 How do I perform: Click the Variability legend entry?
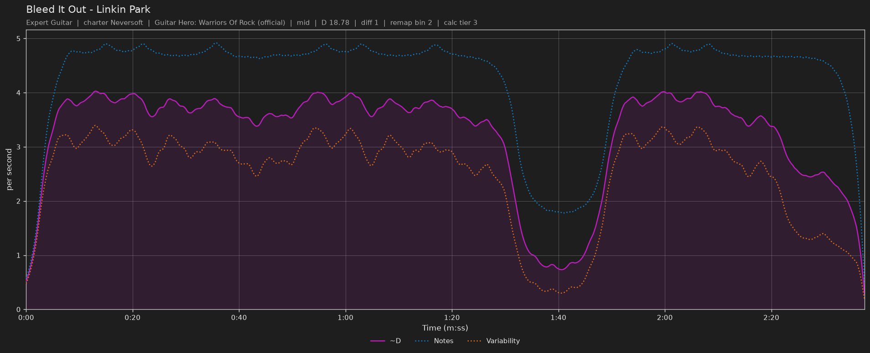494,341
